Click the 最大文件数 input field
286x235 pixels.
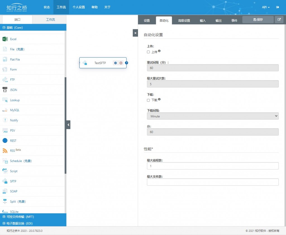213,182
